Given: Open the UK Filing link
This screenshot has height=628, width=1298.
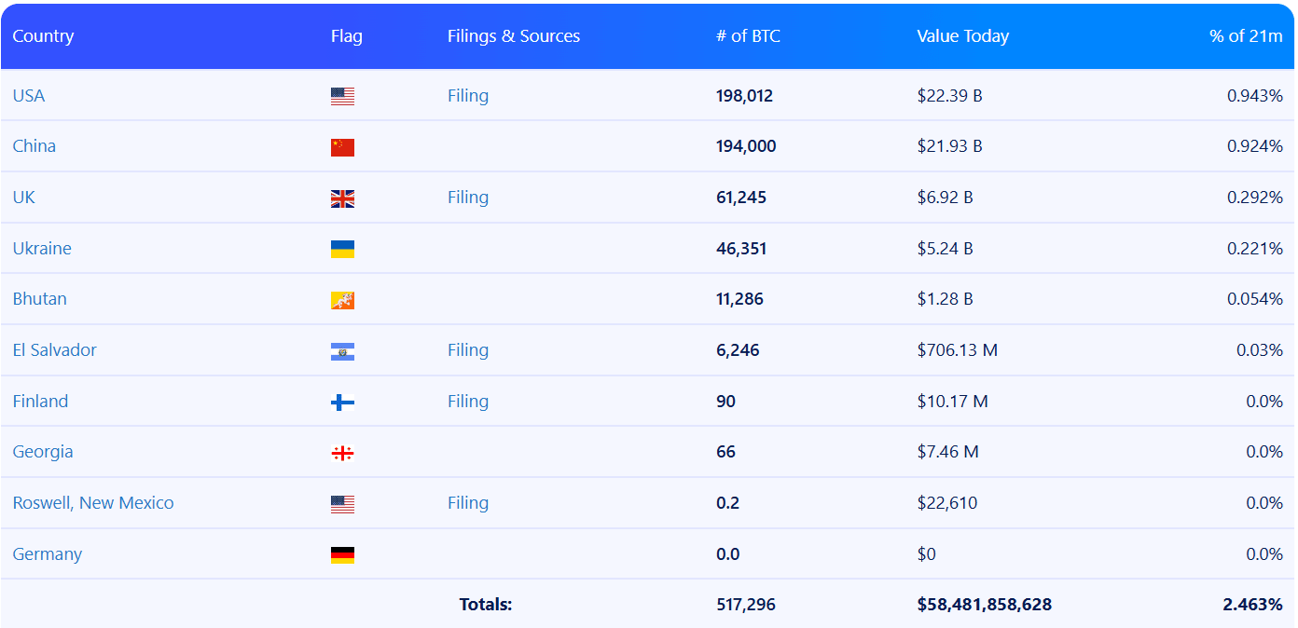Looking at the screenshot, I should (x=467, y=198).
